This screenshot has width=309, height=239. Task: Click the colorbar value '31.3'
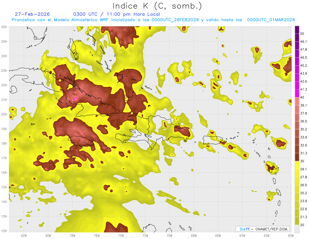[x=304, y=153]
